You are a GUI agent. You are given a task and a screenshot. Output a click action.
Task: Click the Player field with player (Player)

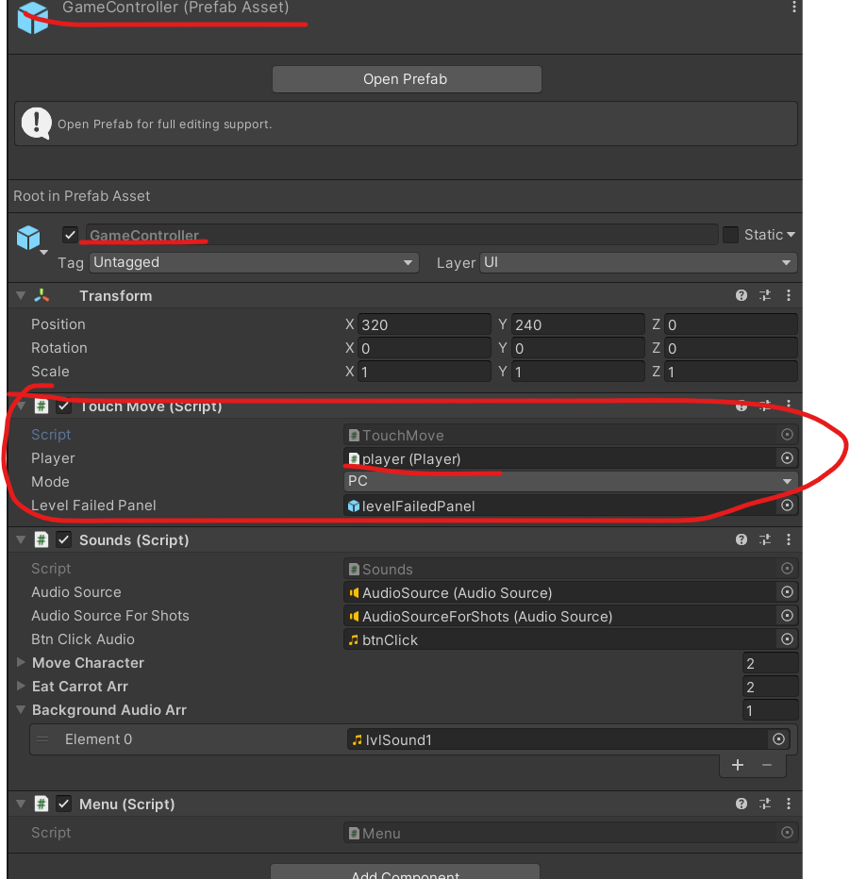(x=559, y=458)
